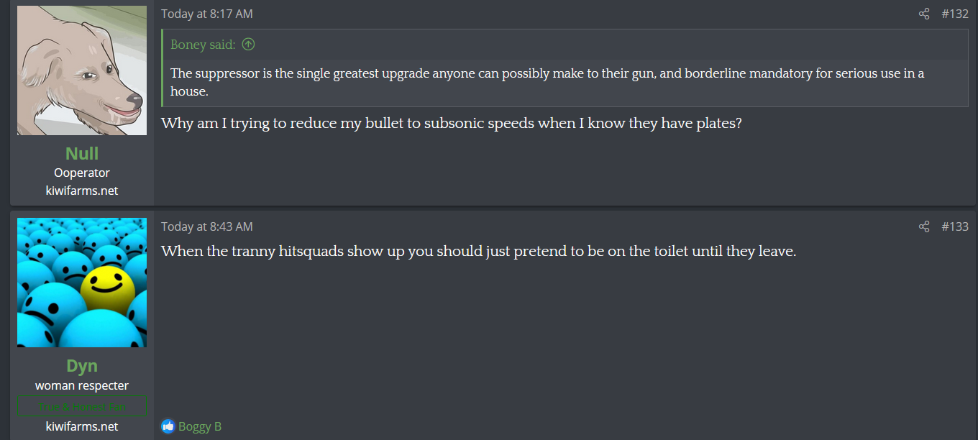Open Null's dog avatar image
Image resolution: width=978 pixels, height=440 pixels.
[x=82, y=70]
